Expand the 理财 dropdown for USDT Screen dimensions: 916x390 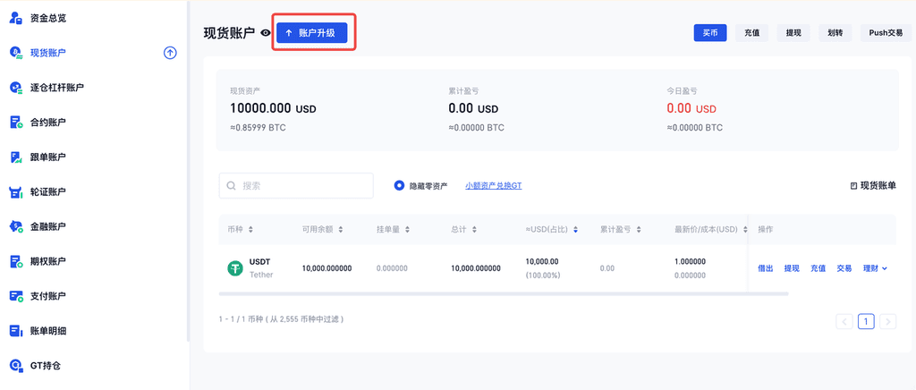coord(875,268)
